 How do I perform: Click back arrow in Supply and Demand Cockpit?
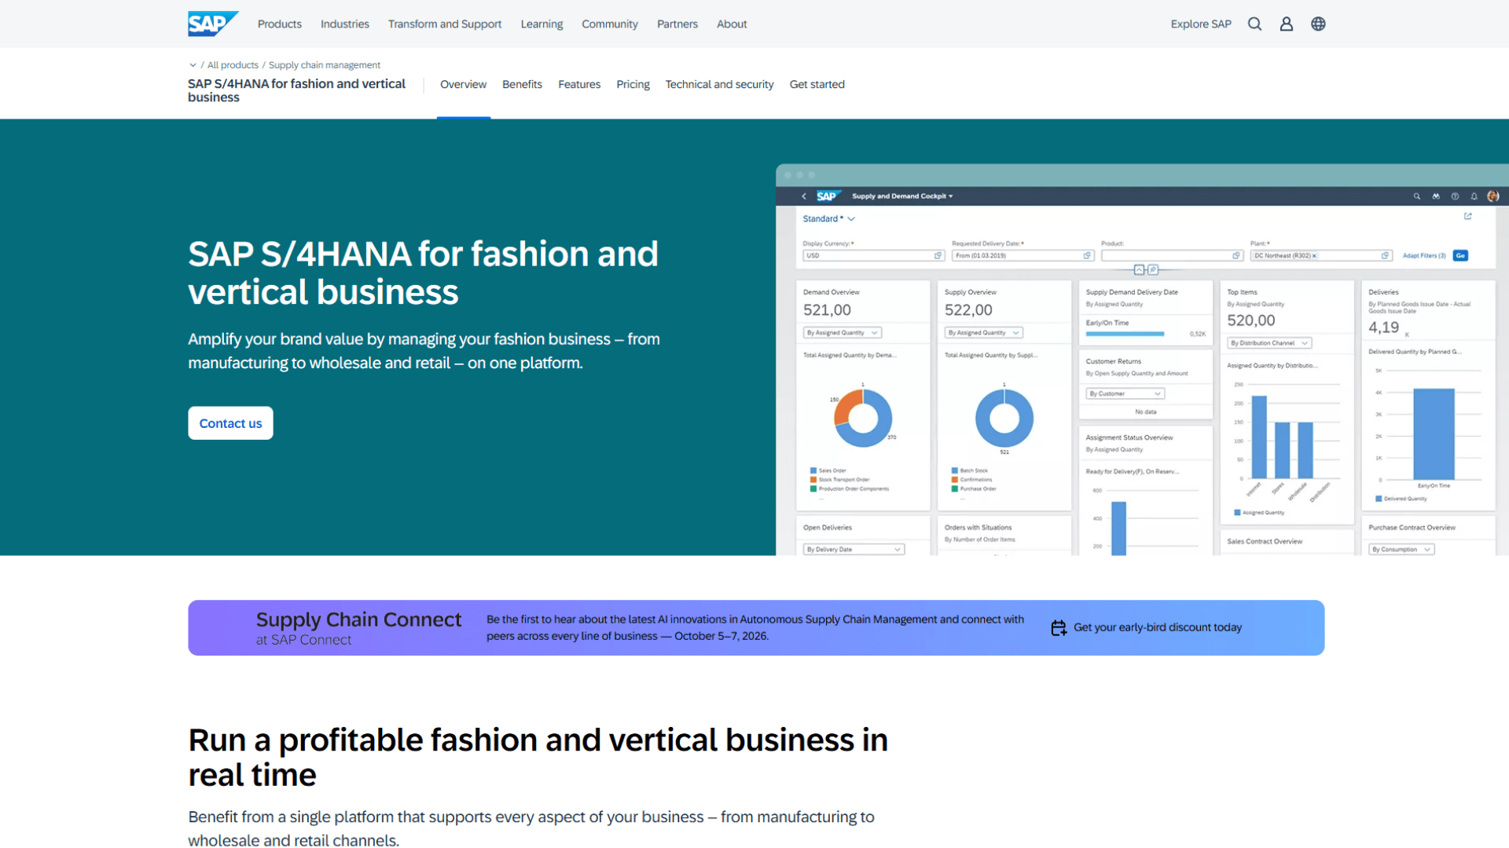point(804,196)
